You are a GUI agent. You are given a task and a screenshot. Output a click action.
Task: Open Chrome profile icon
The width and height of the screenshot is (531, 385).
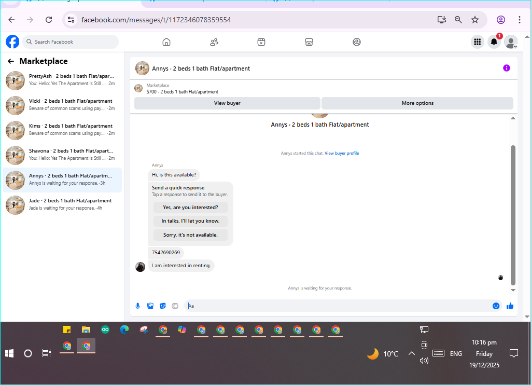(x=501, y=20)
